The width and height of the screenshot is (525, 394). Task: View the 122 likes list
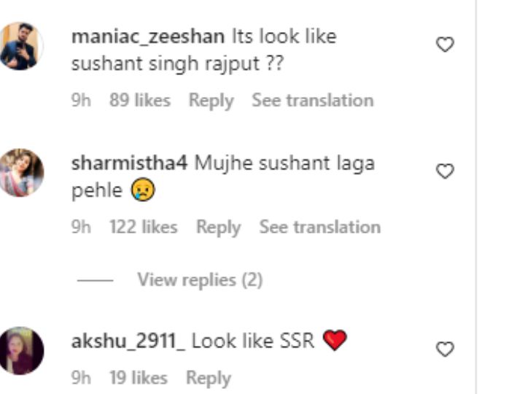[x=144, y=227]
